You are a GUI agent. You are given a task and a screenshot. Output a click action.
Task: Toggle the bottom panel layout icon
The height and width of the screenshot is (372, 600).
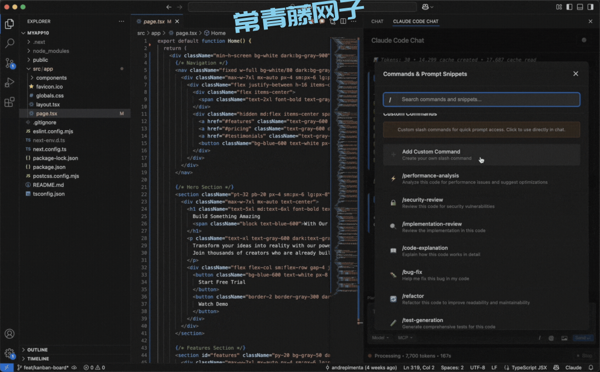point(579,7)
